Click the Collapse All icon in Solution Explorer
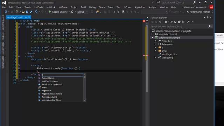 [179, 22]
